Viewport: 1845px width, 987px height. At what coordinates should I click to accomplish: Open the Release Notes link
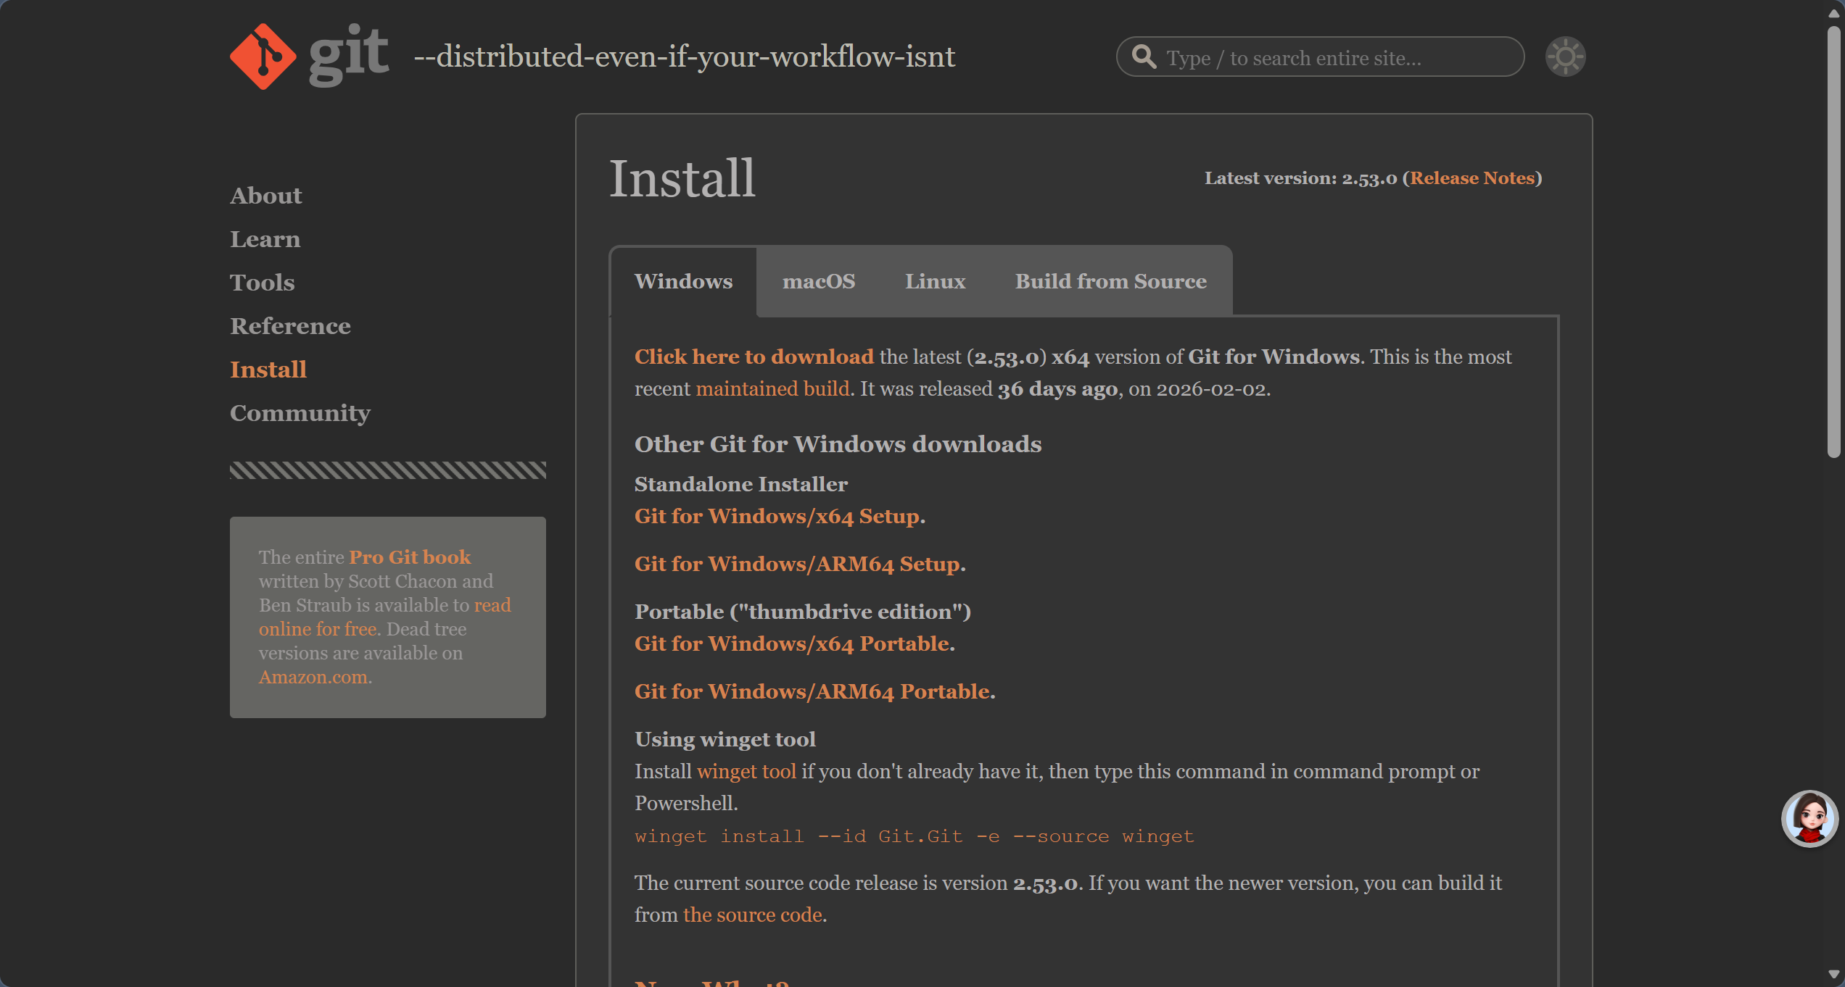click(1472, 178)
